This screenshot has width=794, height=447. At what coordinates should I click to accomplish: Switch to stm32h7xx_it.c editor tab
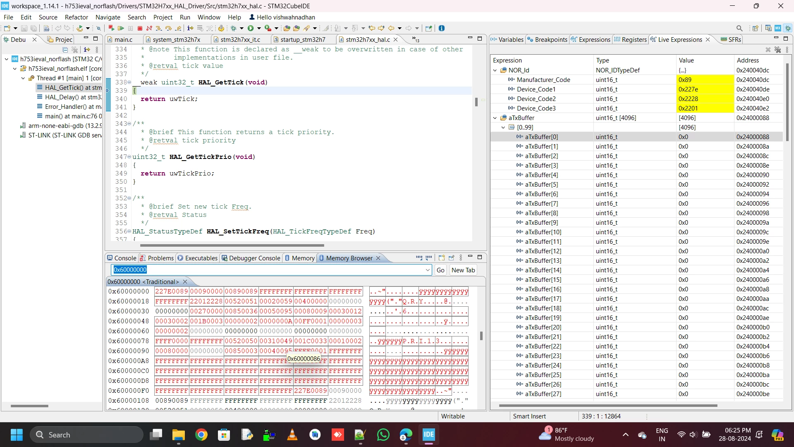(240, 40)
